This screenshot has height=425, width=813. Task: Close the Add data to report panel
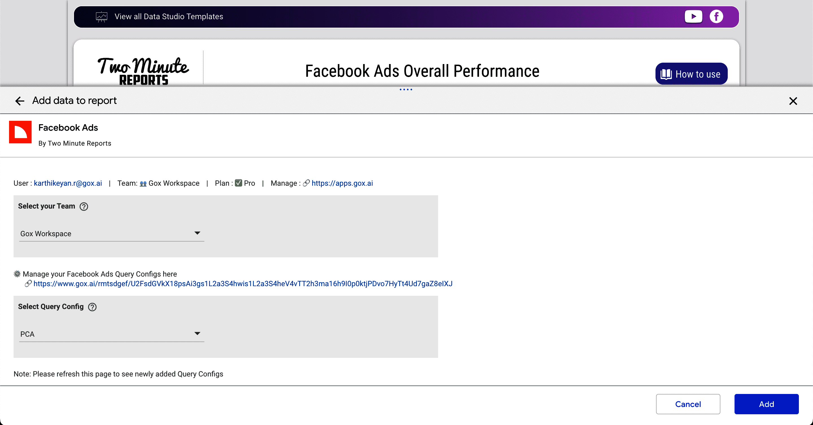point(793,101)
